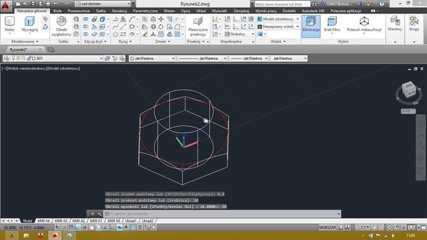Open File Explorer from the Windows taskbar
This screenshot has width=427, height=240.
tap(26, 235)
